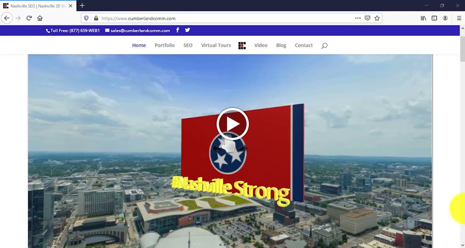Open Cumberland Twitter page icon
Viewport: 465px width, 248px height.
[188, 30]
